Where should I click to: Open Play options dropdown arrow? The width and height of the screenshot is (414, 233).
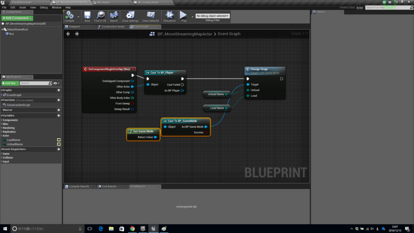pos(193,17)
